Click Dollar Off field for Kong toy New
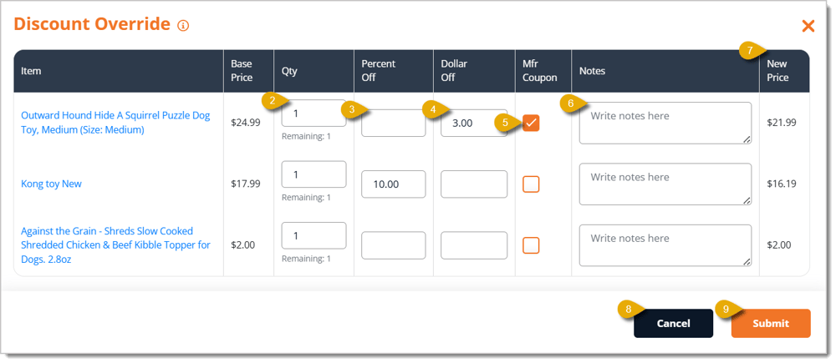 pyautogui.click(x=474, y=184)
